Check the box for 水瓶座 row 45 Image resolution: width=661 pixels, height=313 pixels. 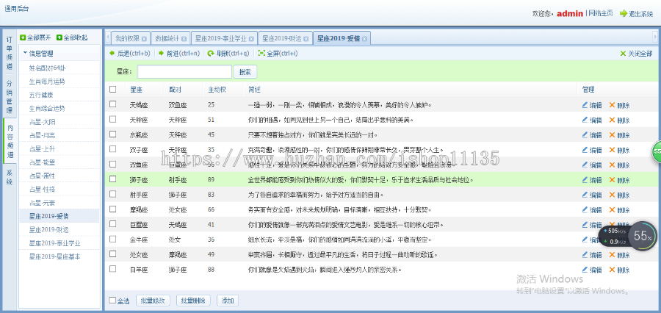112,134
